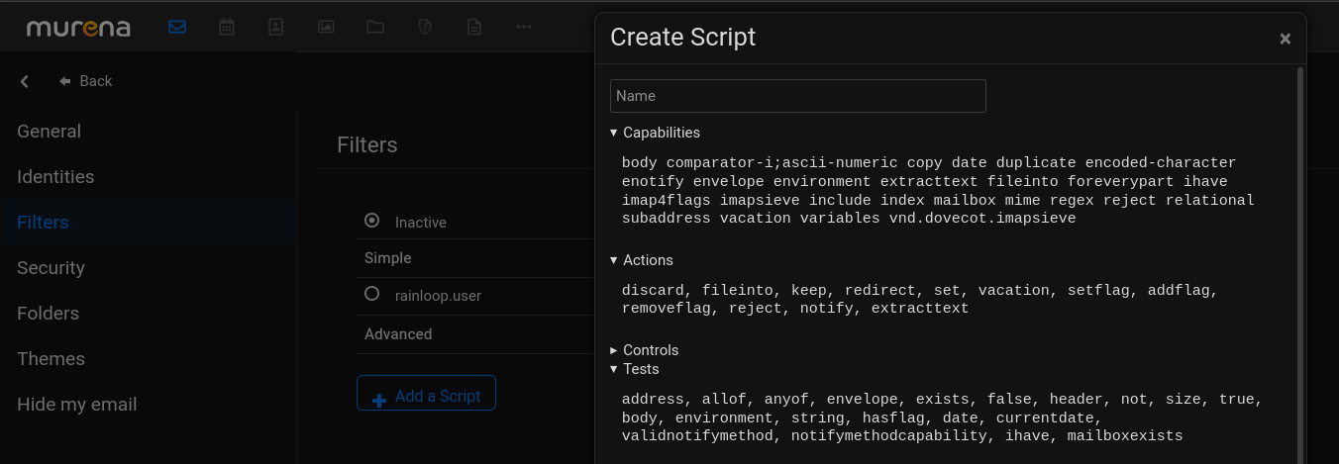Open the Photos gallery icon
The height and width of the screenshot is (464, 1339).
(326, 27)
